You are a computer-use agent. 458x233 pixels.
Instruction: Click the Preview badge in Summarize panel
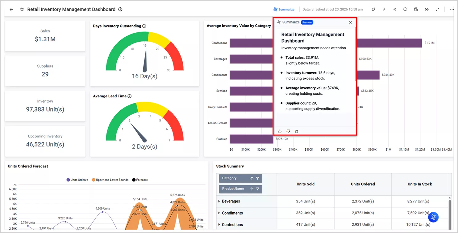coord(307,22)
